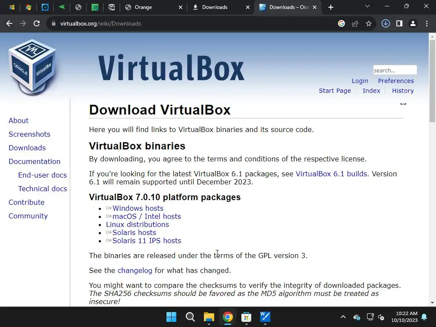
Task: Switch to pinned tab with Windows 7 flag
Action: tap(29, 7)
